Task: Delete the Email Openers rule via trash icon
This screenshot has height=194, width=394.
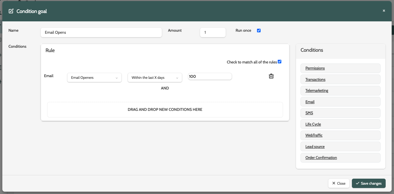Action: 271,76
